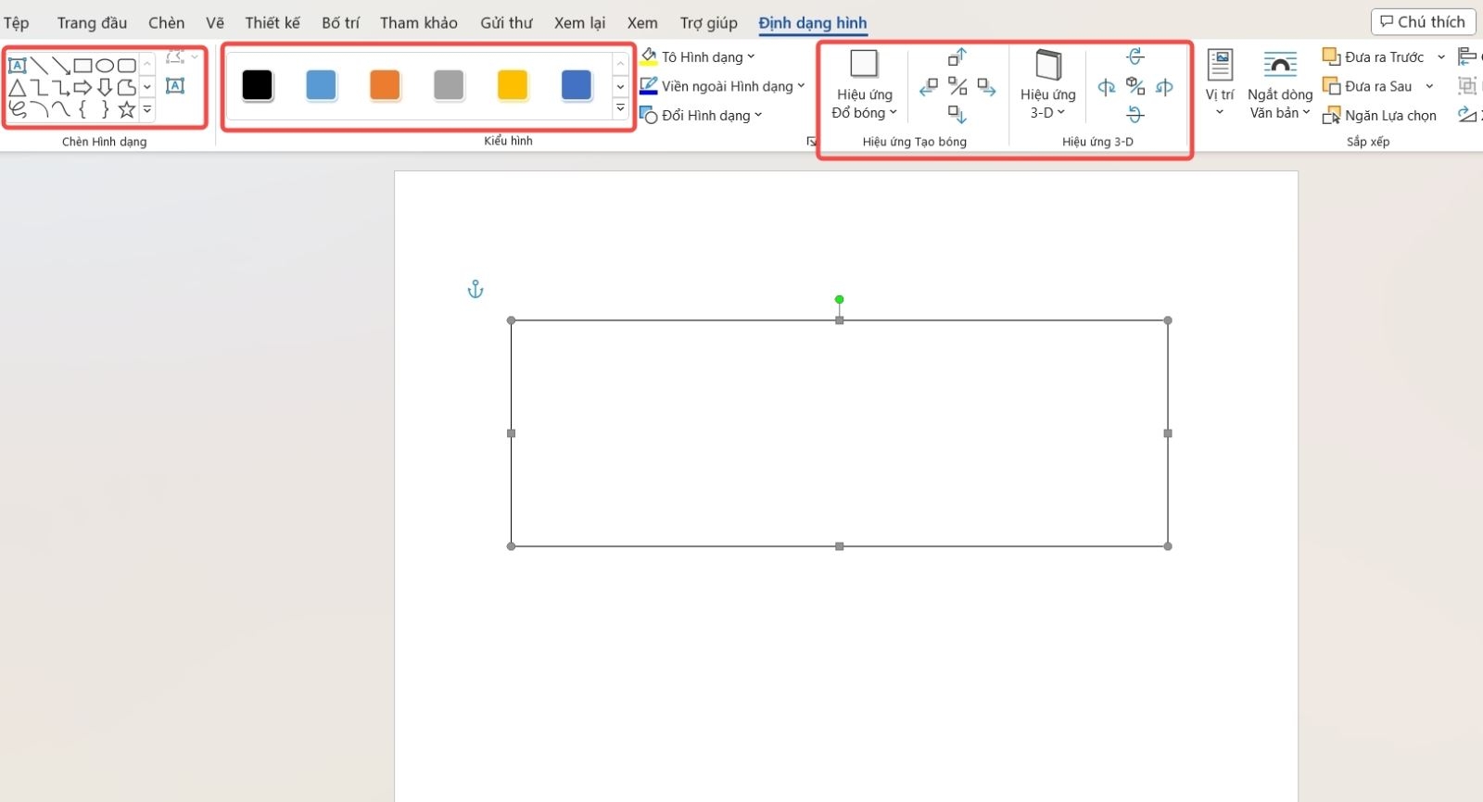Select the straight line shape

point(39,66)
